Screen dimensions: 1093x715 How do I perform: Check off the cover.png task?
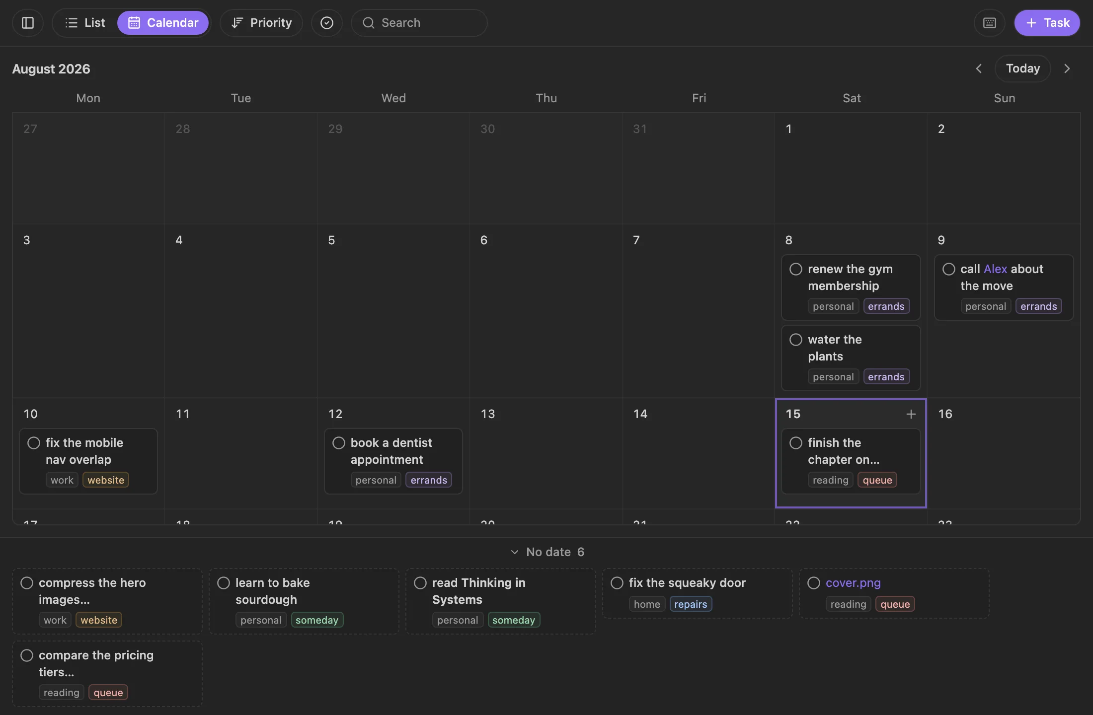click(814, 583)
